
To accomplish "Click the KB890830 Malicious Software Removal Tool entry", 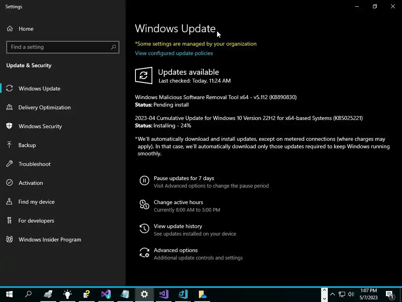I will pyautogui.click(x=216, y=98).
